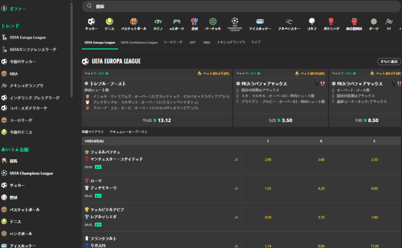Screen dimensions: 402x248
Task: Select boosted odds 3.50 for Qarabag v Ajax
Action: (281, 120)
